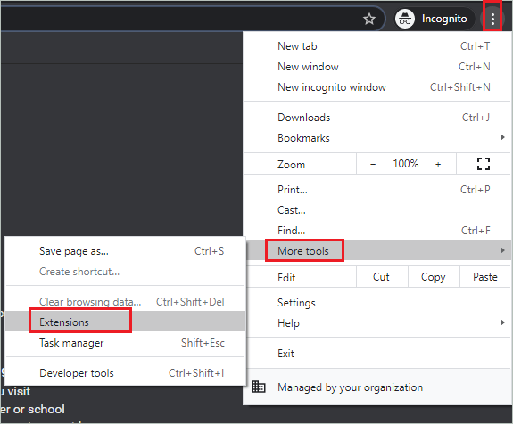Screen dimensions: 513x424
Task: Open a New incognito window
Action: click(x=377, y=87)
